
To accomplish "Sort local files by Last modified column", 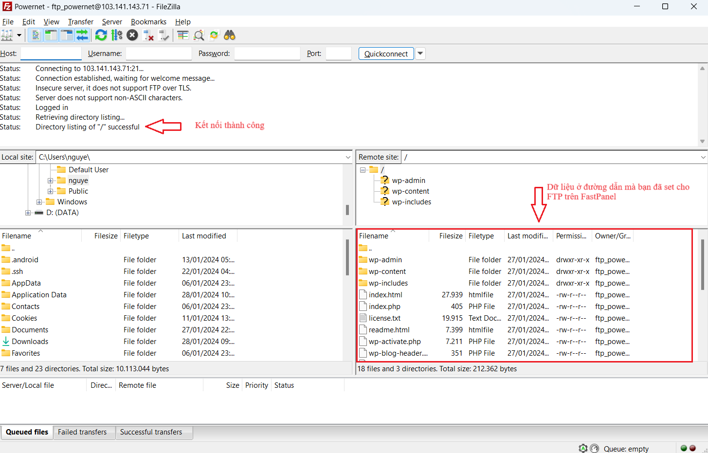I will click(x=208, y=236).
